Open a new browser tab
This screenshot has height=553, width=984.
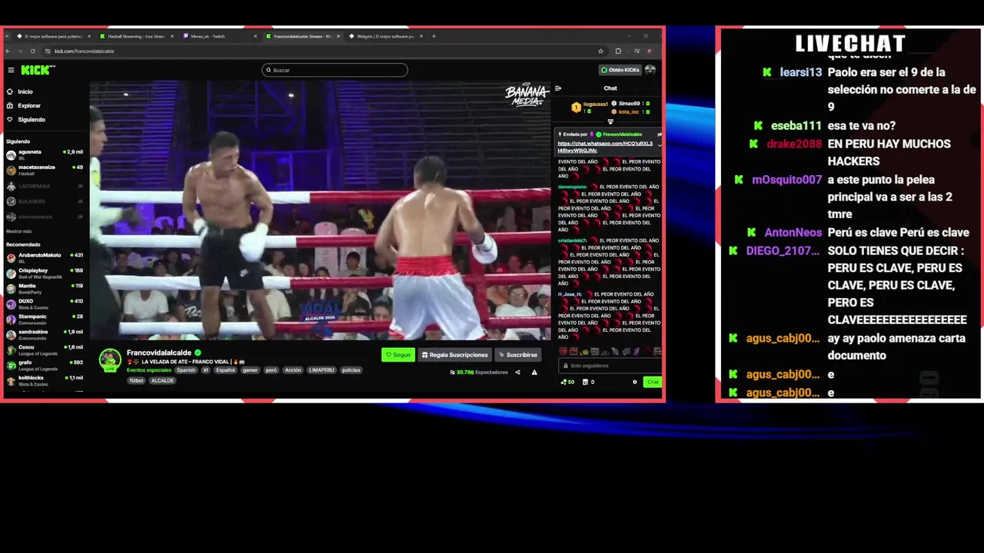coord(434,36)
